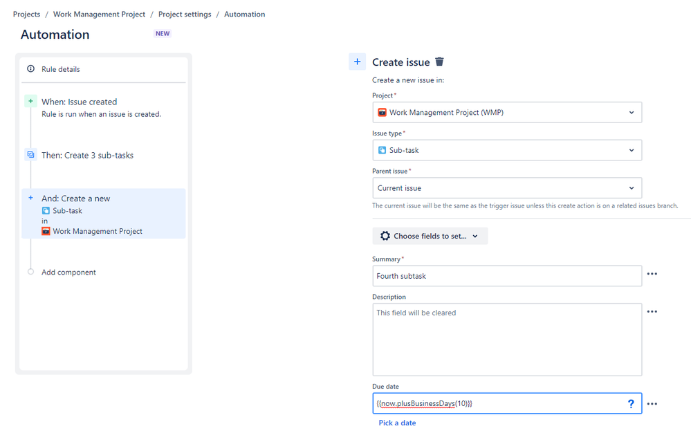Image resolution: width=691 pixels, height=433 pixels.
Task: Click into the Description text area
Action: tap(507, 340)
